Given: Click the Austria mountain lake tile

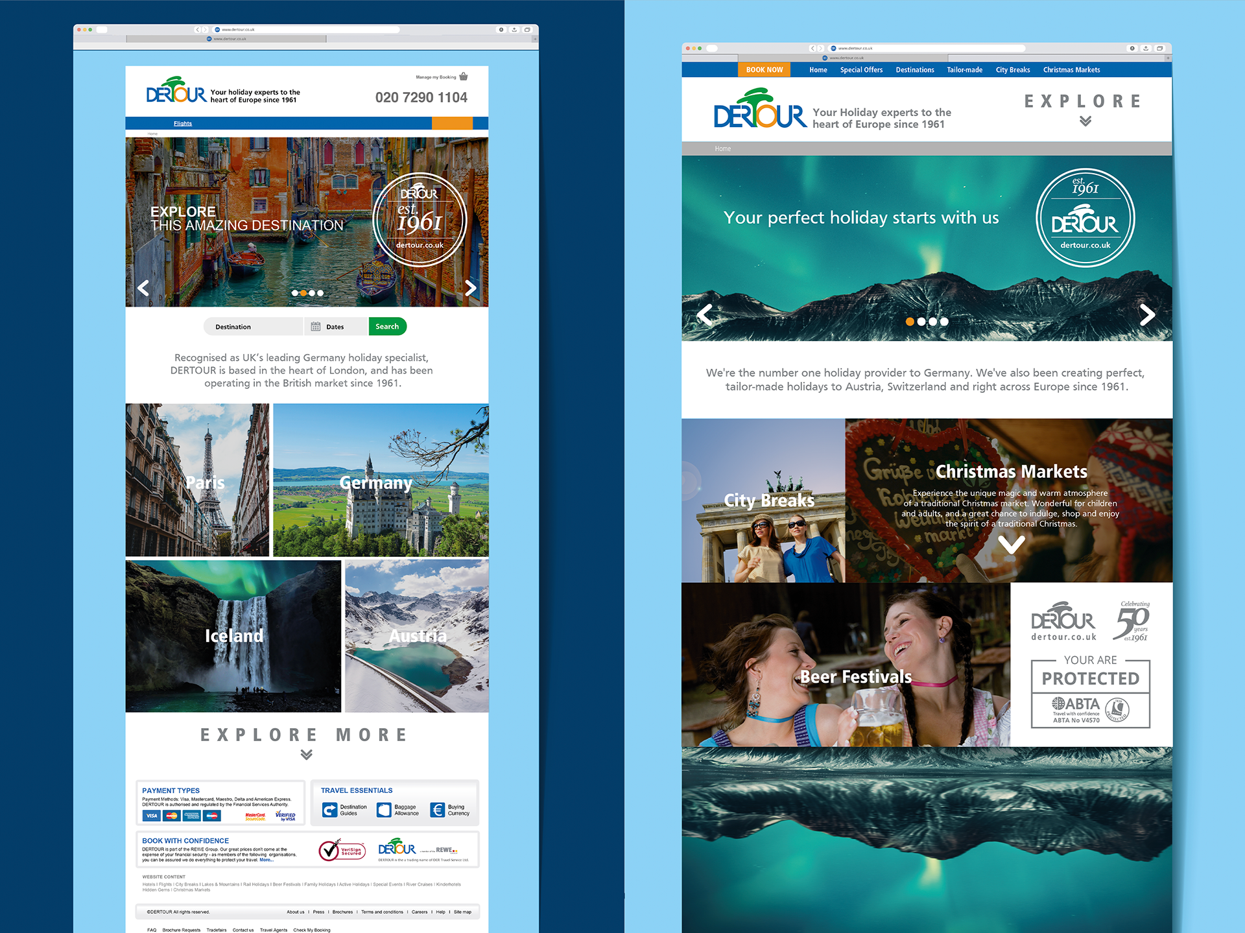Looking at the screenshot, I should pyautogui.click(x=417, y=636).
